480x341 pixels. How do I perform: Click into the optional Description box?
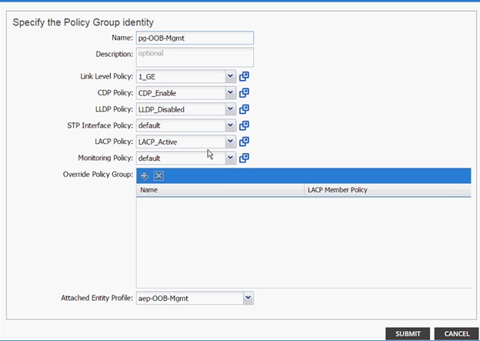click(x=195, y=57)
